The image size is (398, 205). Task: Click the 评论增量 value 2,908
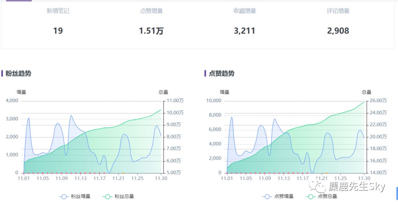(338, 31)
